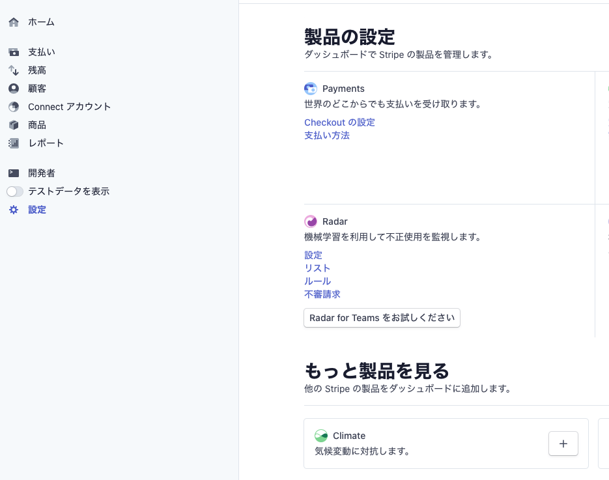
Task: Open the Checkout の設定 link
Action: click(x=339, y=122)
